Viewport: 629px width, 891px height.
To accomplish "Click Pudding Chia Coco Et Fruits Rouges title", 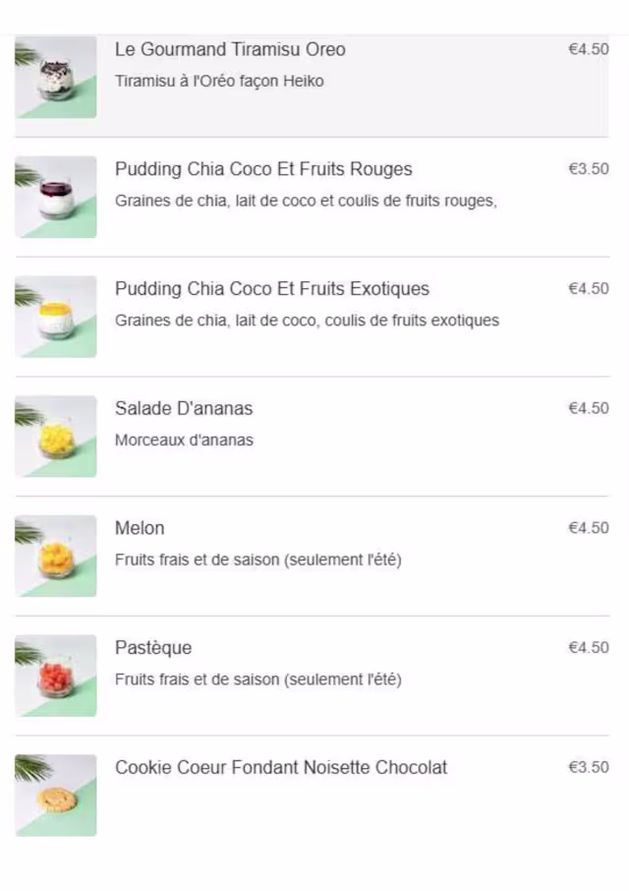I will pos(263,169).
